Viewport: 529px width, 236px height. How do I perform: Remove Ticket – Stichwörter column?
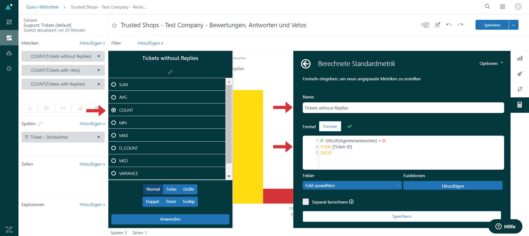(x=99, y=137)
